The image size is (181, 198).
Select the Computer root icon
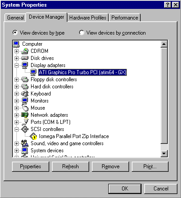tap(16, 44)
